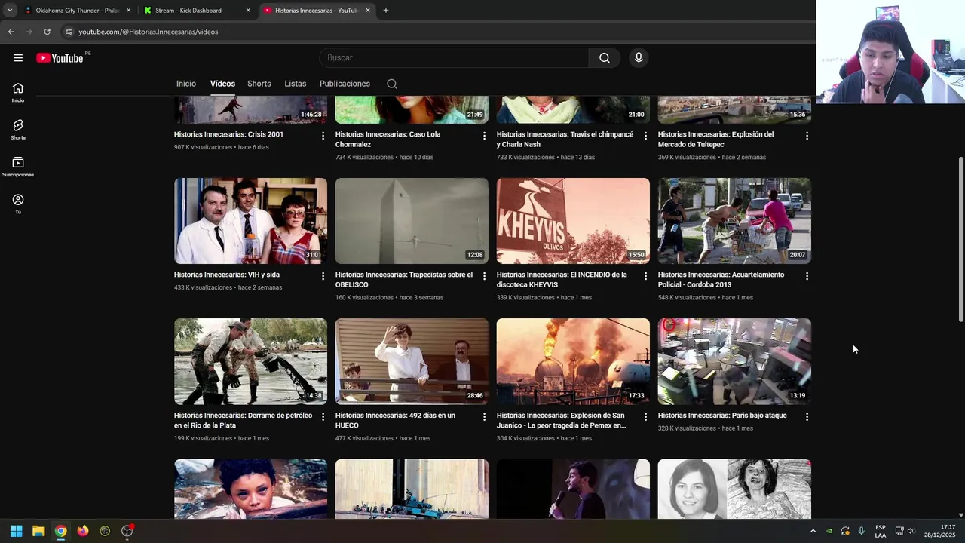
Task: Select the Videos channel tab
Action: pos(222,84)
